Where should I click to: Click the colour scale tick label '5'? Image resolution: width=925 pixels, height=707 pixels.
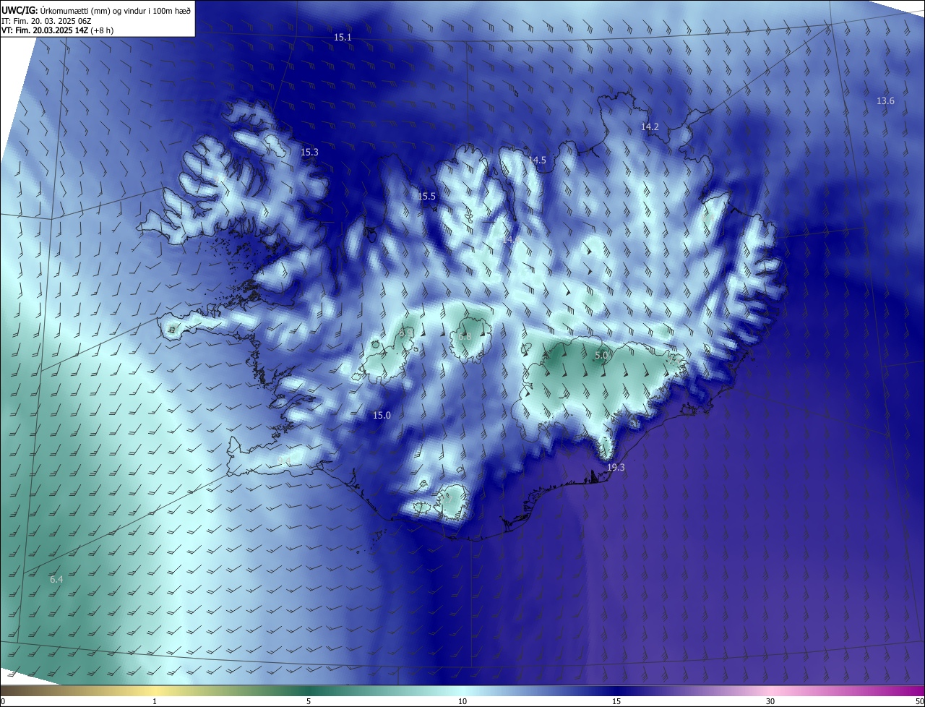309,701
